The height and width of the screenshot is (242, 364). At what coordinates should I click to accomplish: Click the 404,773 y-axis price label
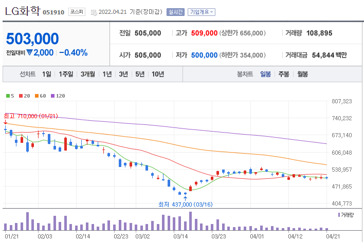(342, 203)
